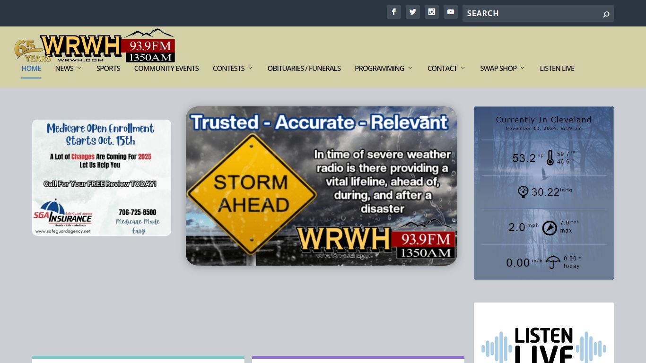
Task: Open the WRWH YouTube channel
Action: coord(451,12)
